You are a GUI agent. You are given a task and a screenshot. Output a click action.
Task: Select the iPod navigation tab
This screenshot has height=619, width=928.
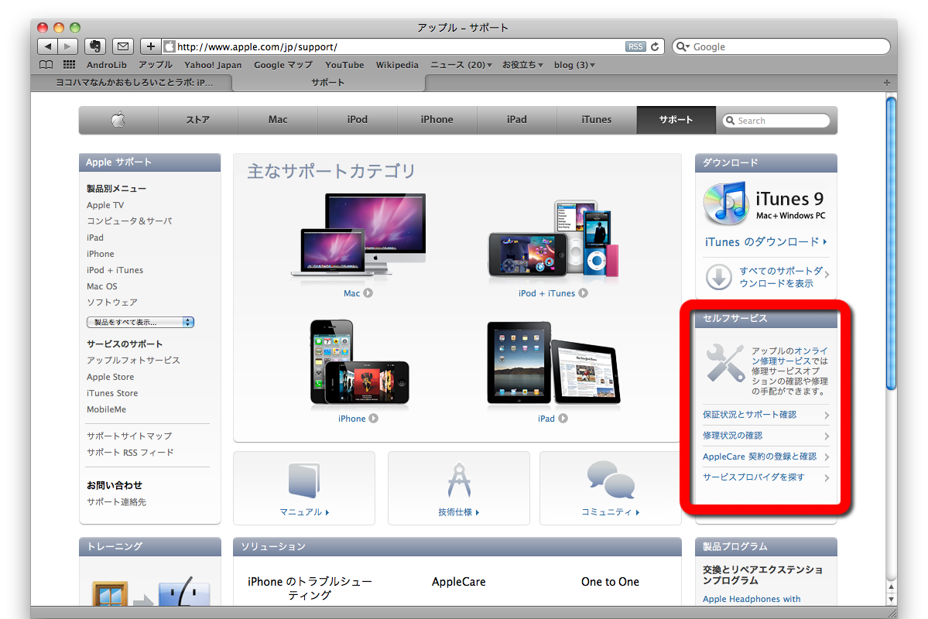[x=358, y=119]
